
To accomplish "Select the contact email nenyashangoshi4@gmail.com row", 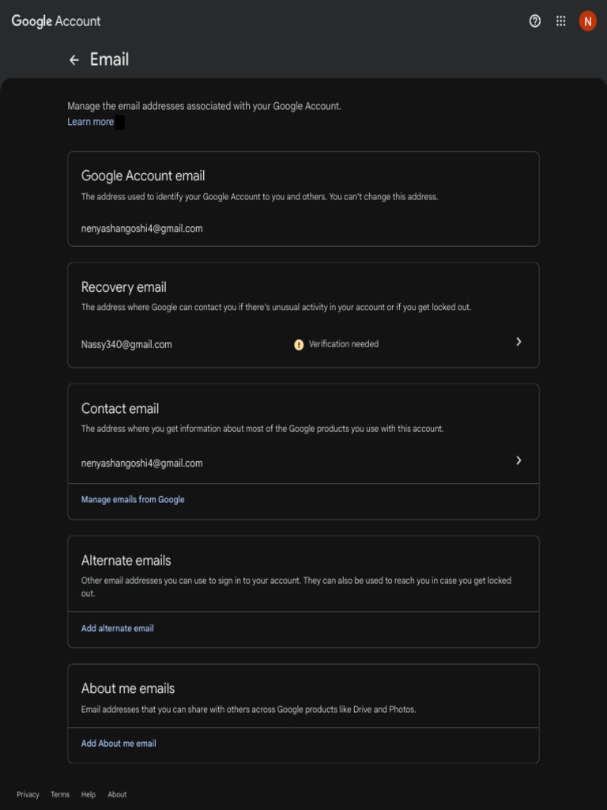I will pyautogui.click(x=303, y=463).
